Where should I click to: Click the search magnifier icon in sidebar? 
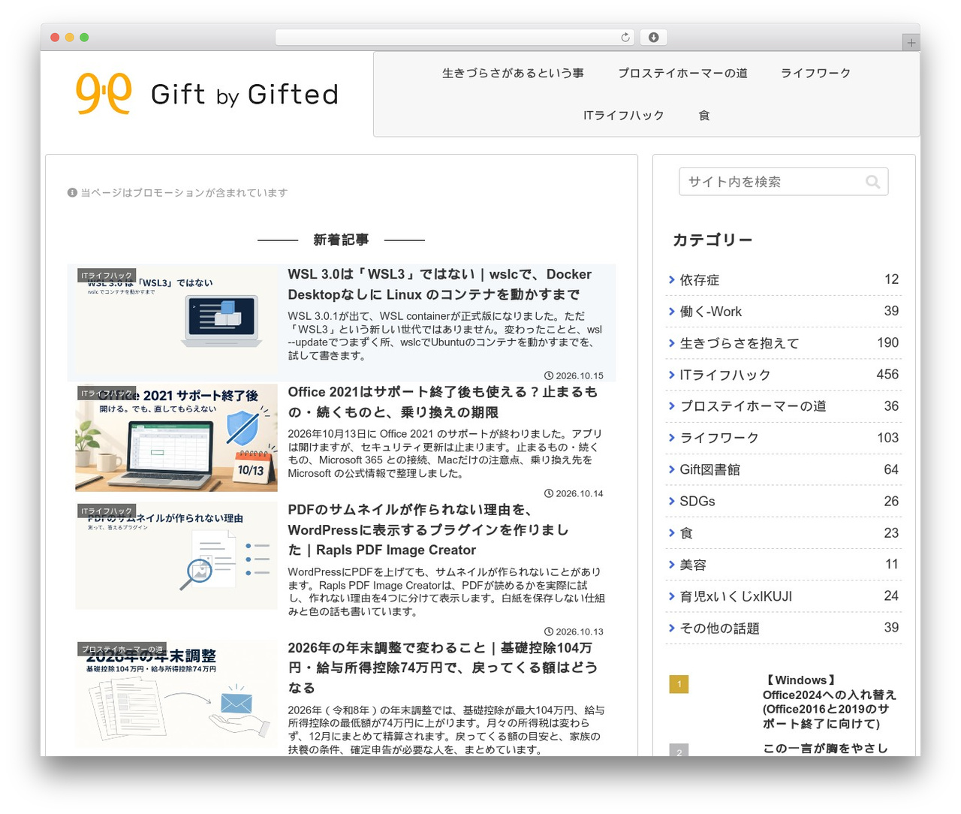pyautogui.click(x=872, y=182)
